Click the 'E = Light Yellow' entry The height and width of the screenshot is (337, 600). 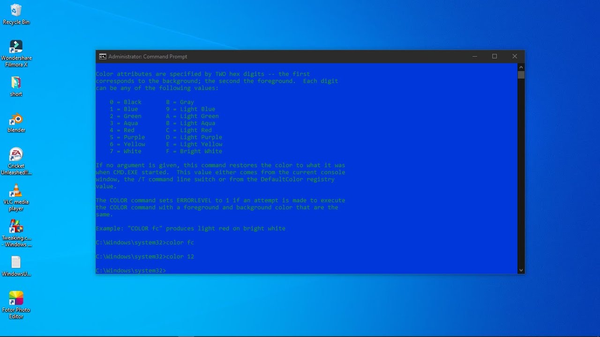(194, 144)
